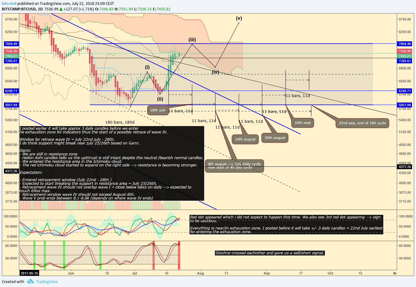Click the wave (ii) label
Image resolution: width=416 pixels, height=287 pixels.
160,99
